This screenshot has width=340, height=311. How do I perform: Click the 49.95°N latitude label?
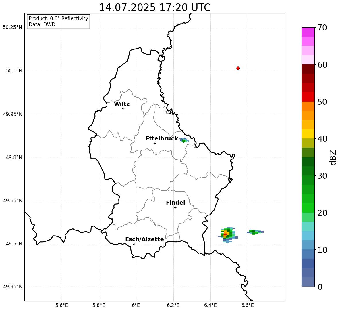pyautogui.click(x=13, y=114)
